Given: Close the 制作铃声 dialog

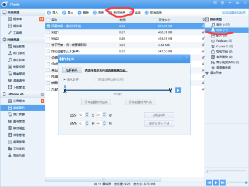Looking at the screenshot, I should click(186, 57).
